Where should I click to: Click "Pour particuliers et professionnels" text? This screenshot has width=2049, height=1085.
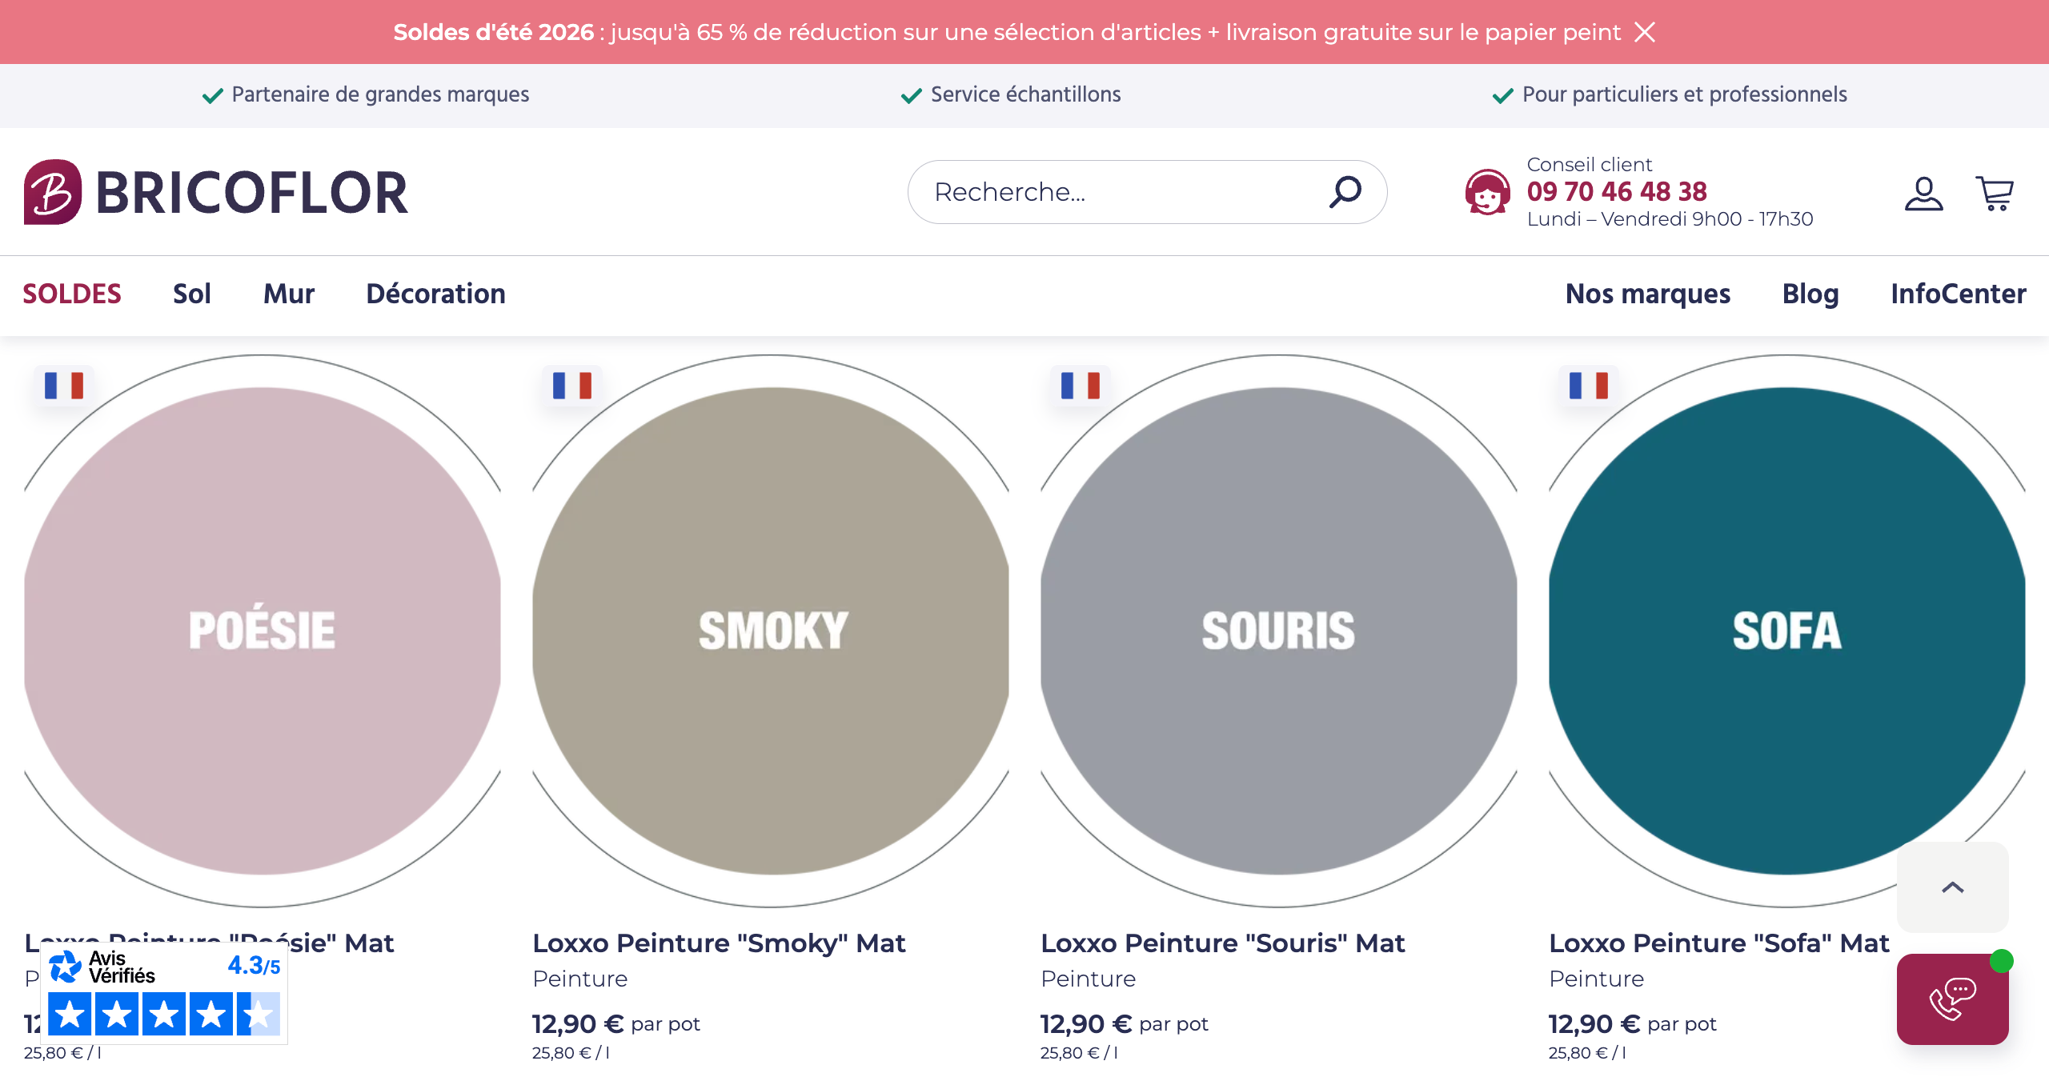1685,94
